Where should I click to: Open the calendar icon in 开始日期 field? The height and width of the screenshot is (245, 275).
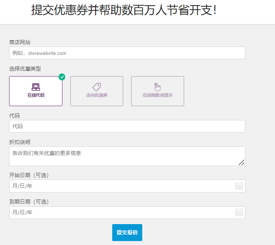(239, 186)
